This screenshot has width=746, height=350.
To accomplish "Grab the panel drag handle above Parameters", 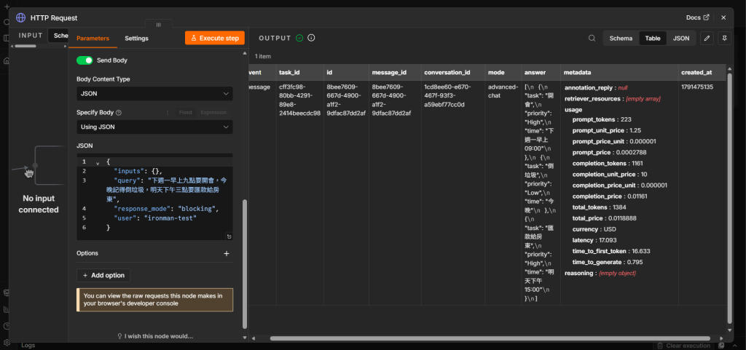I will (x=158, y=25).
